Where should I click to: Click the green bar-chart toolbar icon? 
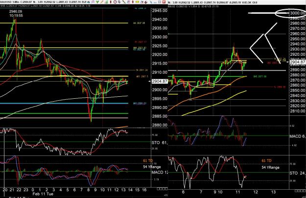coord(107,2)
